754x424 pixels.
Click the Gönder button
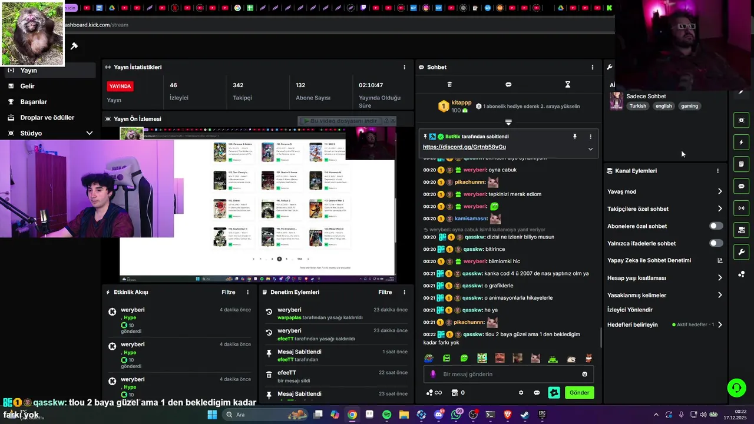[x=580, y=393]
